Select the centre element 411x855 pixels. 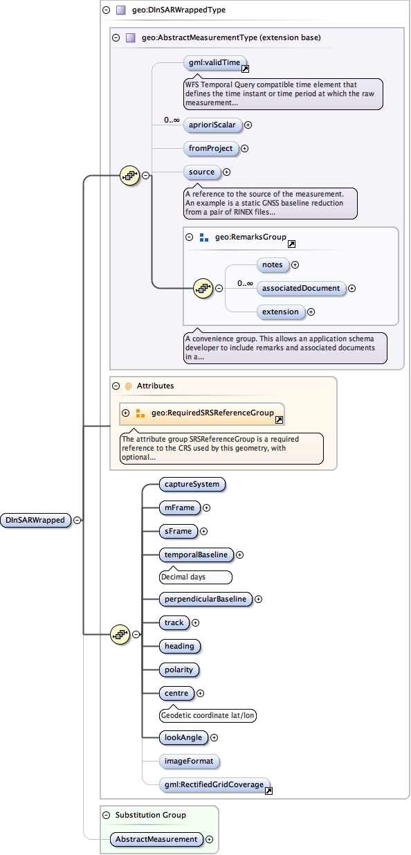click(x=176, y=693)
